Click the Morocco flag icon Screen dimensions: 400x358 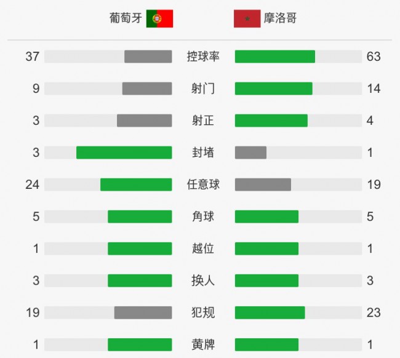point(247,18)
